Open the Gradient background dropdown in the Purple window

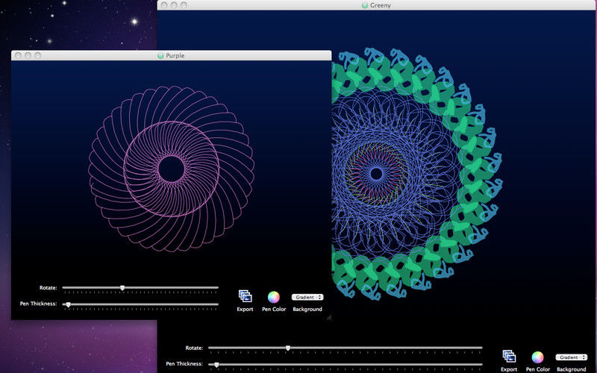[x=307, y=297]
